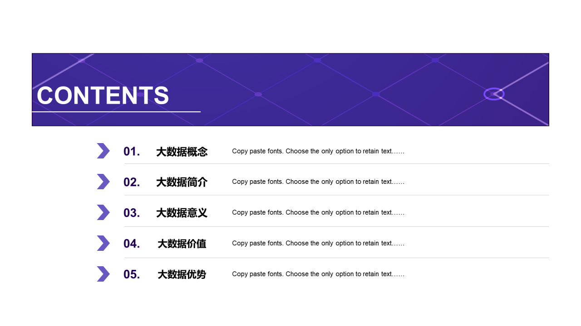Screen dimensions: 581x326
Task: Click the 大数据优势 heading
Action: pyautogui.click(x=182, y=274)
